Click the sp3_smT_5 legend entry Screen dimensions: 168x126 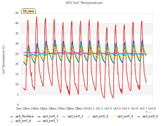pos(148,116)
